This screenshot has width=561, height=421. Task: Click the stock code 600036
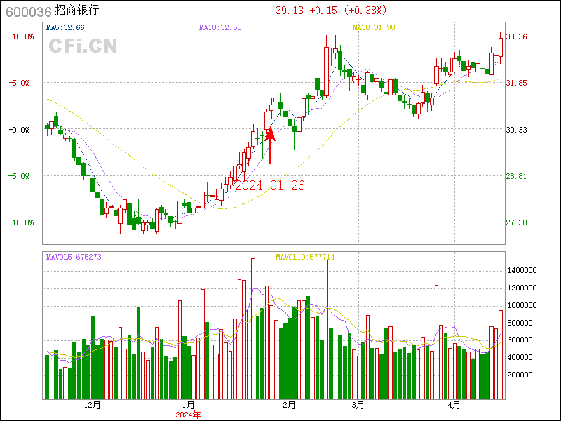point(27,11)
